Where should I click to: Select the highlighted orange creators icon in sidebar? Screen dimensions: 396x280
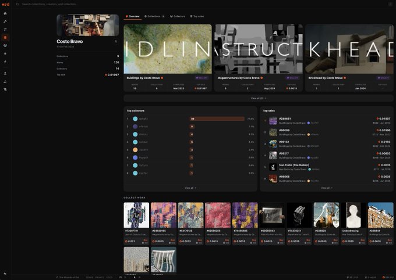pos(5,38)
